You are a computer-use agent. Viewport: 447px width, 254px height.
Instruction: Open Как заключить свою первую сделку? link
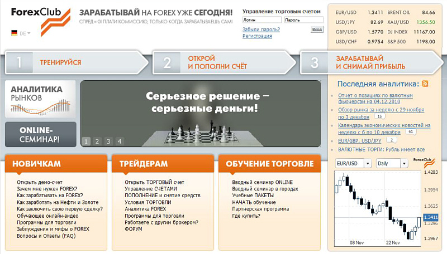(60, 209)
